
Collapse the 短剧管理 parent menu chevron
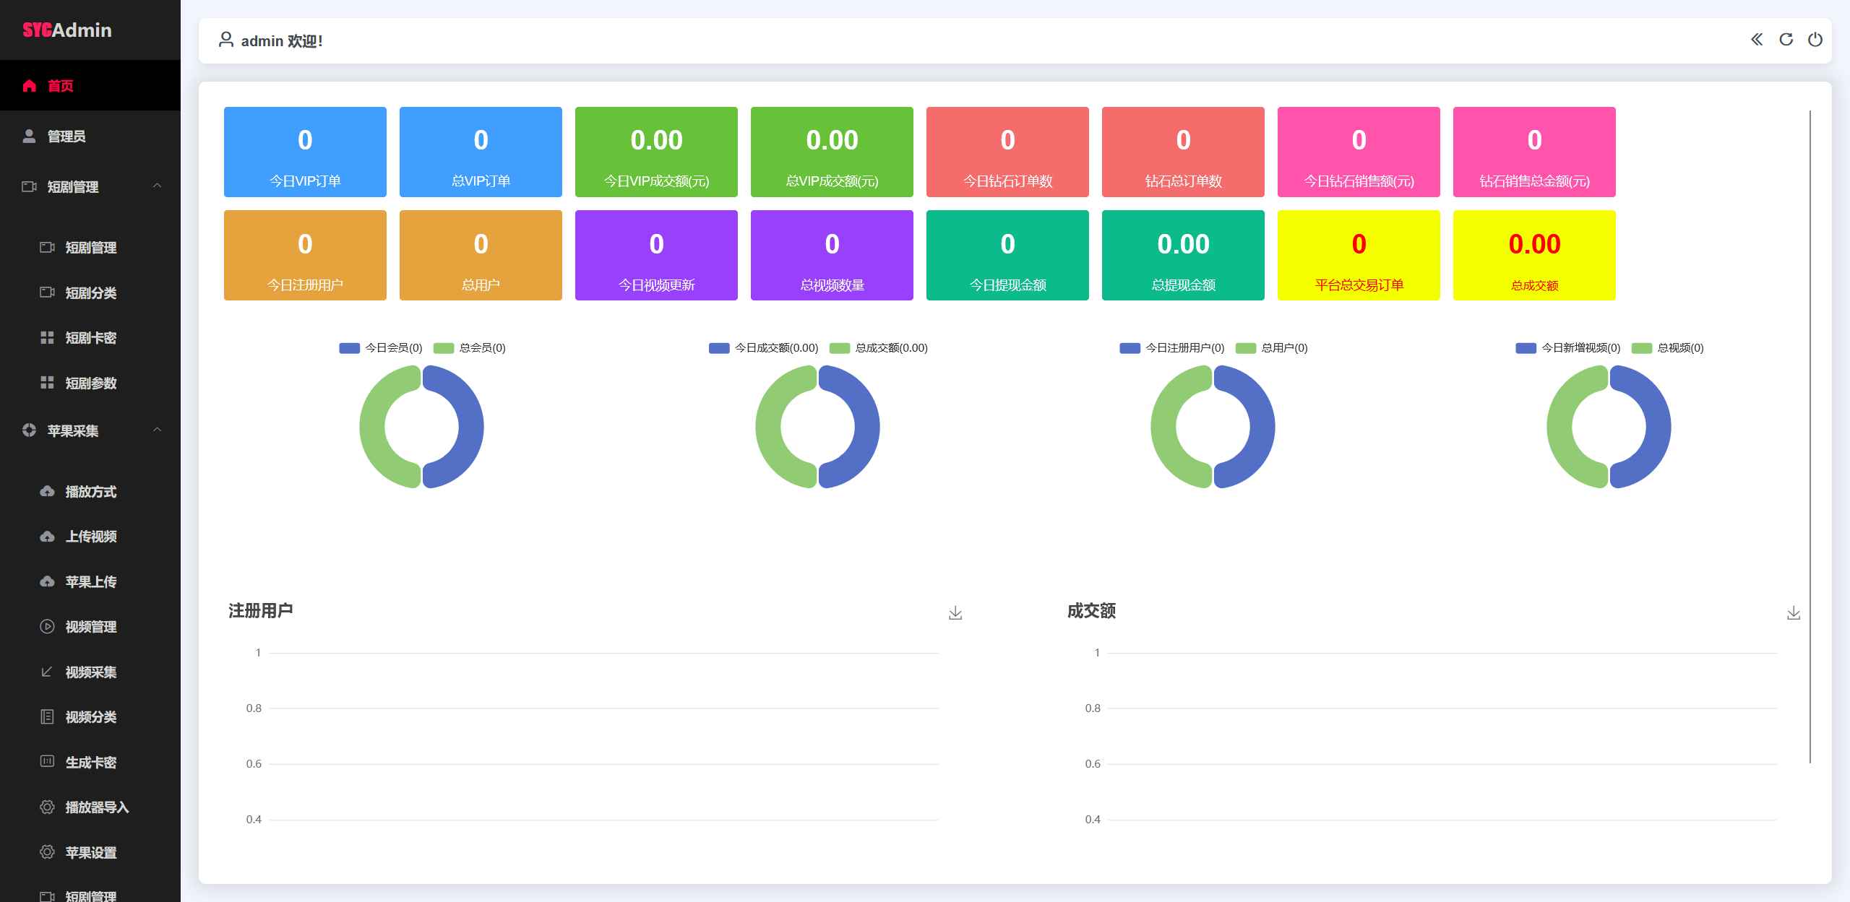[x=157, y=186]
